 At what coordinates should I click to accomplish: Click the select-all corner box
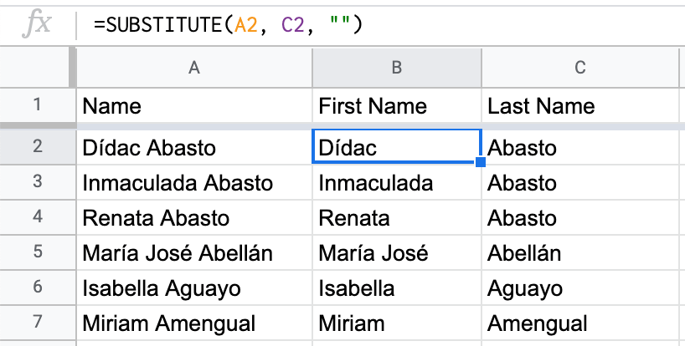[37, 68]
